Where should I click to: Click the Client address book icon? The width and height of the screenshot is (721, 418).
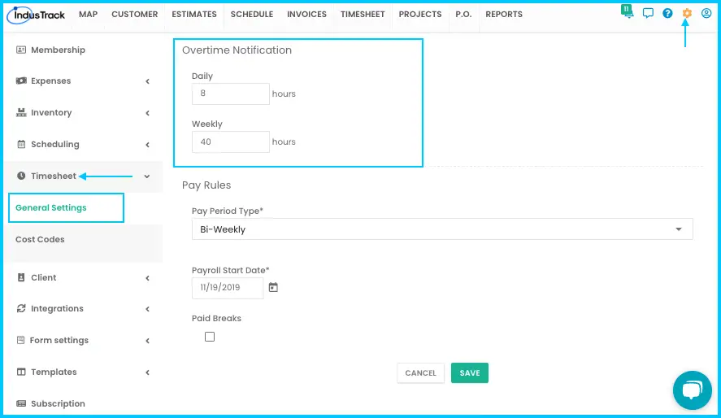click(x=21, y=277)
